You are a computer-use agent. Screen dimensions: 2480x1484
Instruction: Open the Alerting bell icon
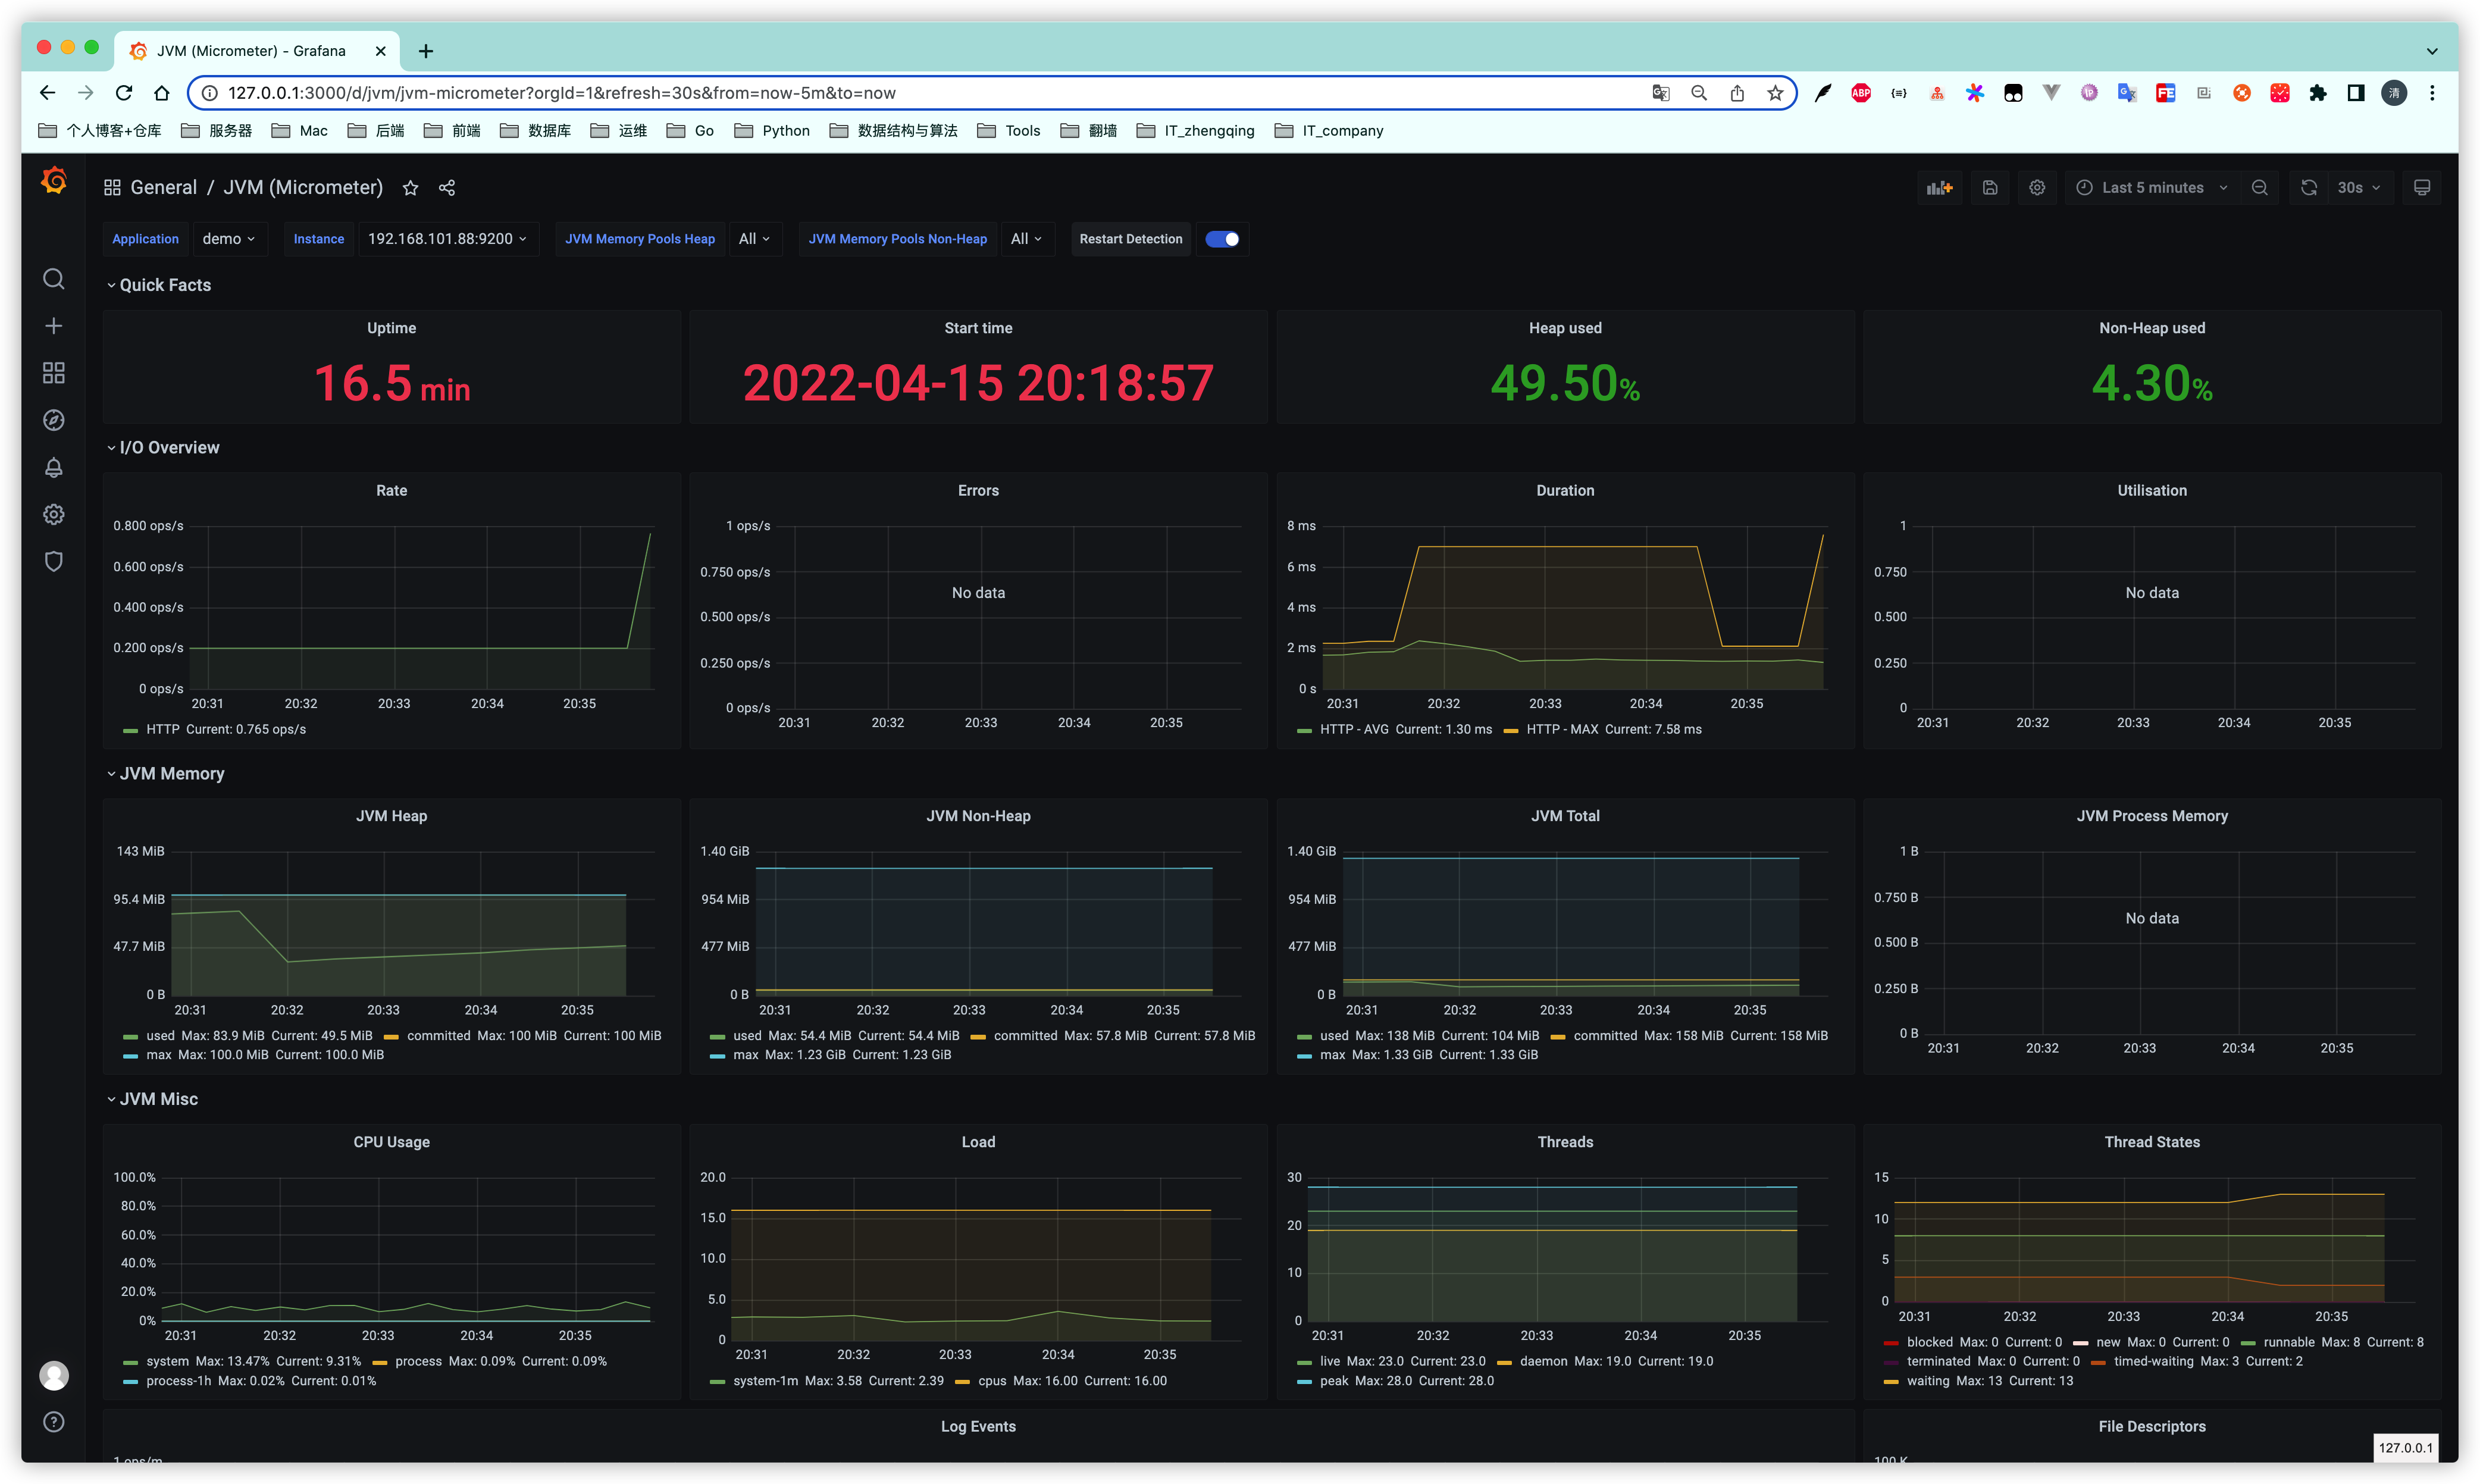pos(54,467)
